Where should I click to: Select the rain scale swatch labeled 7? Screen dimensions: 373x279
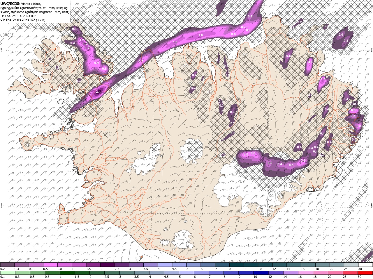[x=216, y=273]
